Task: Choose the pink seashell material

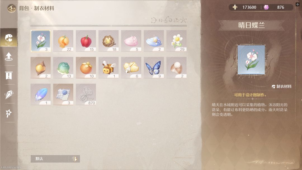Action: 131,41
